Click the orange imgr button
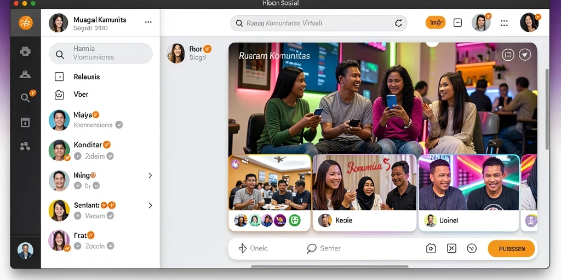Viewport: 561px width, 280px height. [436, 22]
